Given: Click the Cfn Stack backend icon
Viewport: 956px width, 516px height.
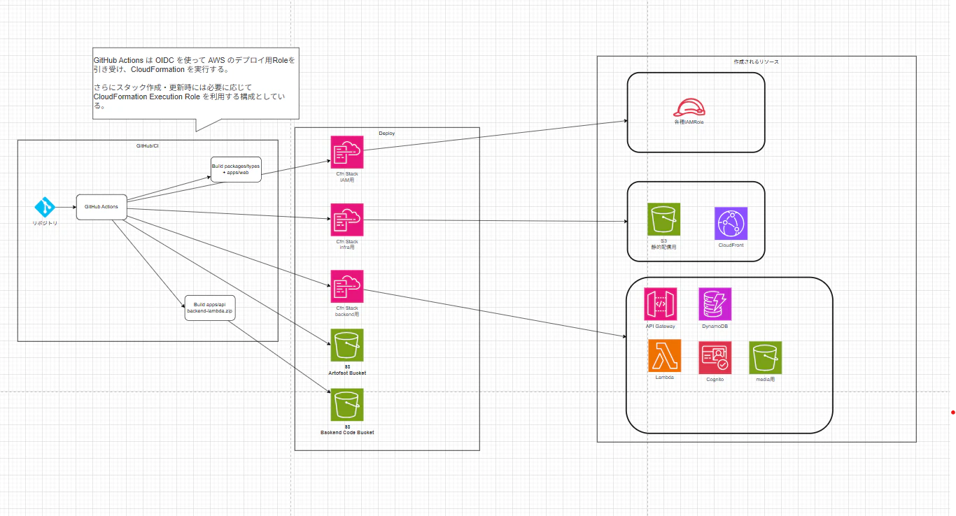Looking at the screenshot, I should (x=347, y=286).
